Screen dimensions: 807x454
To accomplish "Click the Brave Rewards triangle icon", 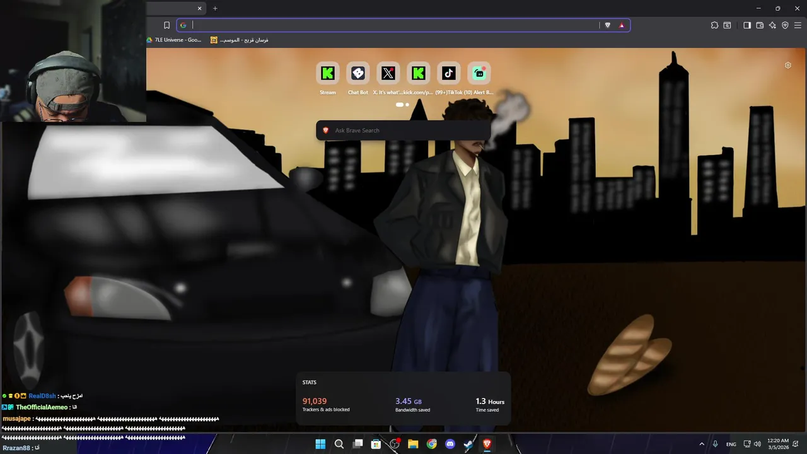I will (622, 25).
